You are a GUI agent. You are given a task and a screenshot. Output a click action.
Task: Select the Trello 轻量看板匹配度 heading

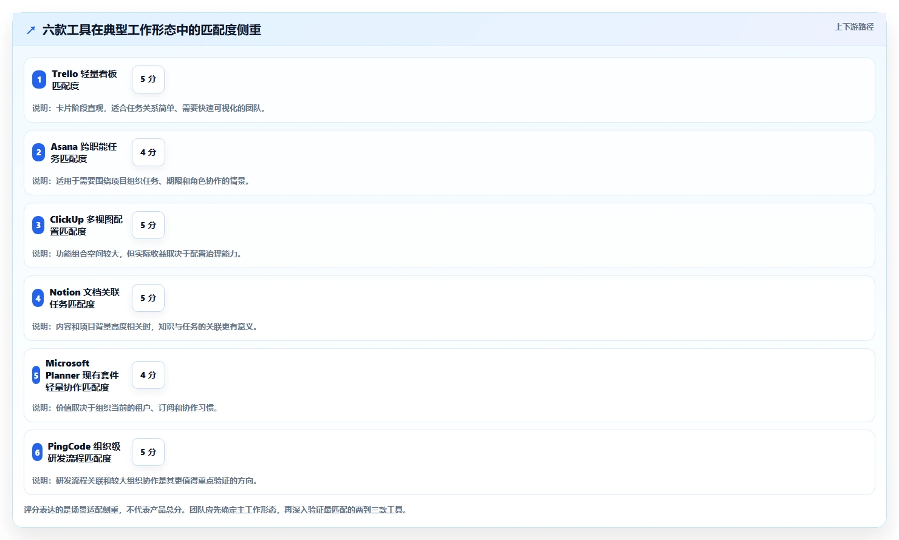84,79
